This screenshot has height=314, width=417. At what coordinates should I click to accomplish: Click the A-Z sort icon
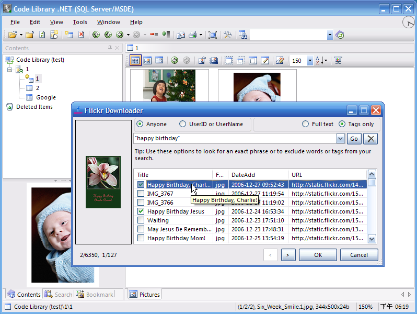pyautogui.click(x=319, y=61)
